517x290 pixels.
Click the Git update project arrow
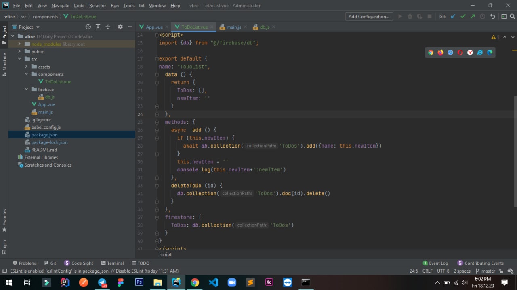pos(453,17)
